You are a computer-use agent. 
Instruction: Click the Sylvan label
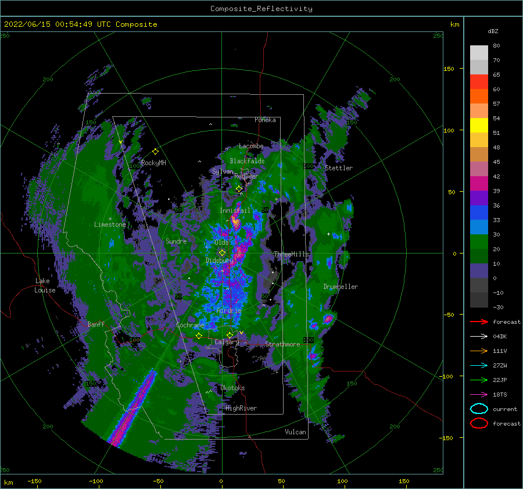click(223, 172)
